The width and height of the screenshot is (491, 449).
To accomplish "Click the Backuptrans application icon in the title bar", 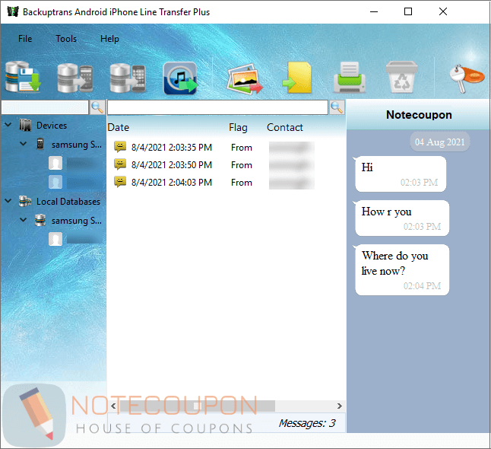I will coord(13,11).
